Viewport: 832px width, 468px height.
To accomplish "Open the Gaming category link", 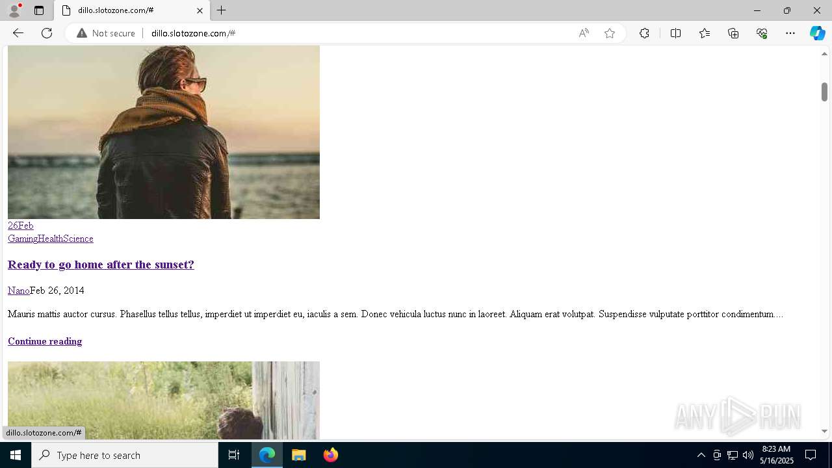I will click(23, 239).
